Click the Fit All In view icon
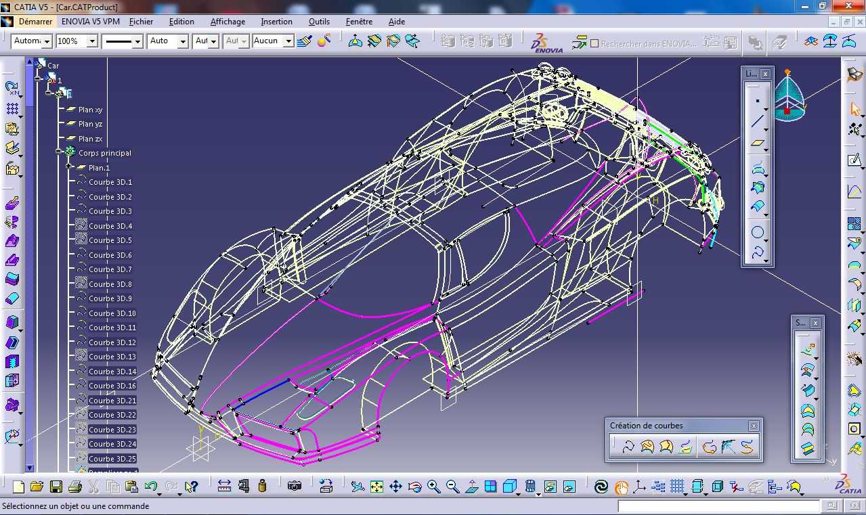The image size is (866, 515). 377,487
